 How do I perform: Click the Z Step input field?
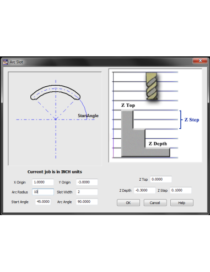point(181,190)
